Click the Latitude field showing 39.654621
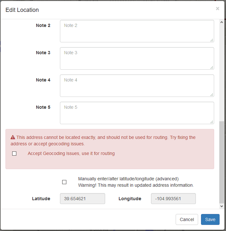The width and height of the screenshot is (226, 231). tap(82, 199)
